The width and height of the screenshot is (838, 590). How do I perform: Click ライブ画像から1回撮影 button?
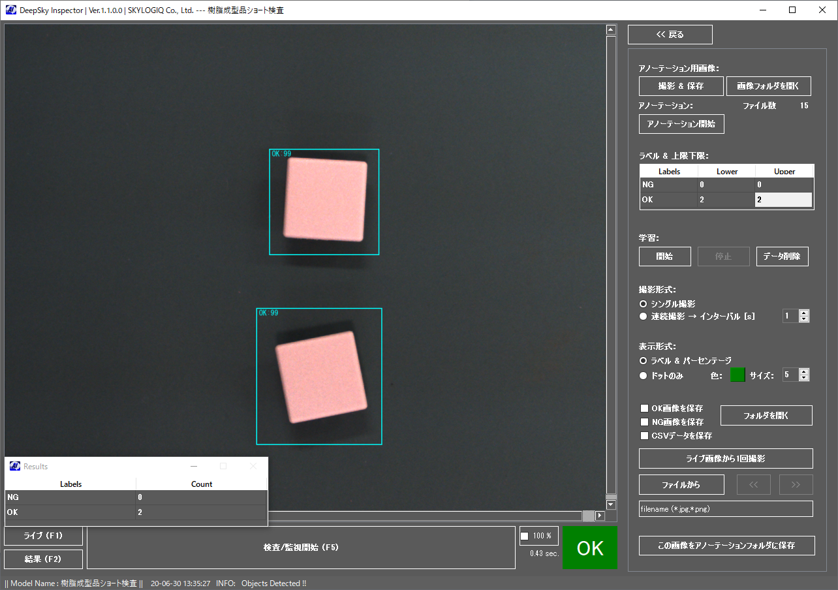pyautogui.click(x=726, y=459)
